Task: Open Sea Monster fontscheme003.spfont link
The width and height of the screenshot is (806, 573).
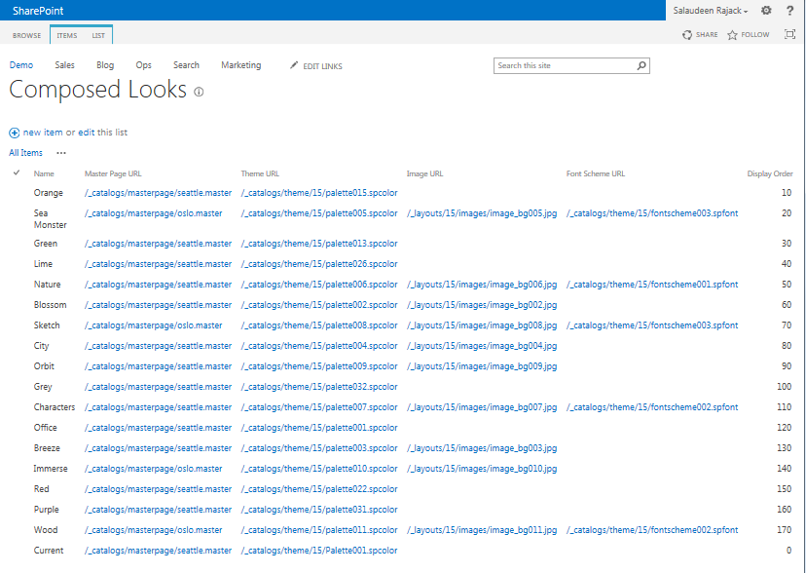Action: tap(652, 213)
